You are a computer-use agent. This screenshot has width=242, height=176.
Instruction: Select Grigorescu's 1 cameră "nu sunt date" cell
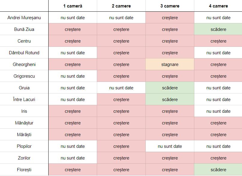click(73, 76)
